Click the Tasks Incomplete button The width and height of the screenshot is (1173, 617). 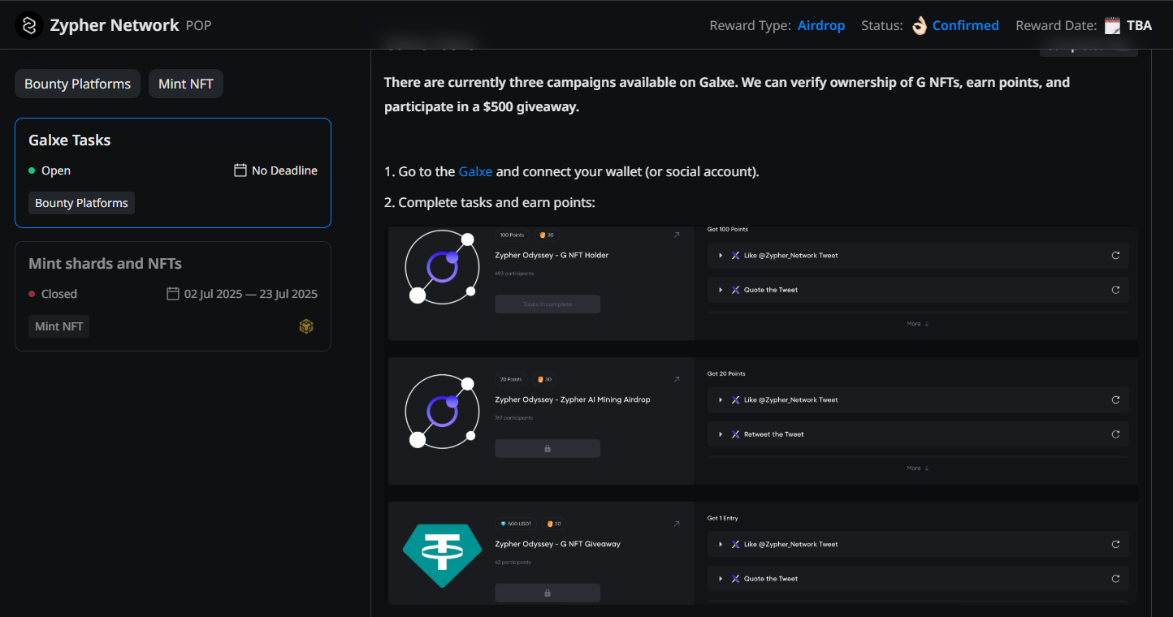[x=548, y=304]
